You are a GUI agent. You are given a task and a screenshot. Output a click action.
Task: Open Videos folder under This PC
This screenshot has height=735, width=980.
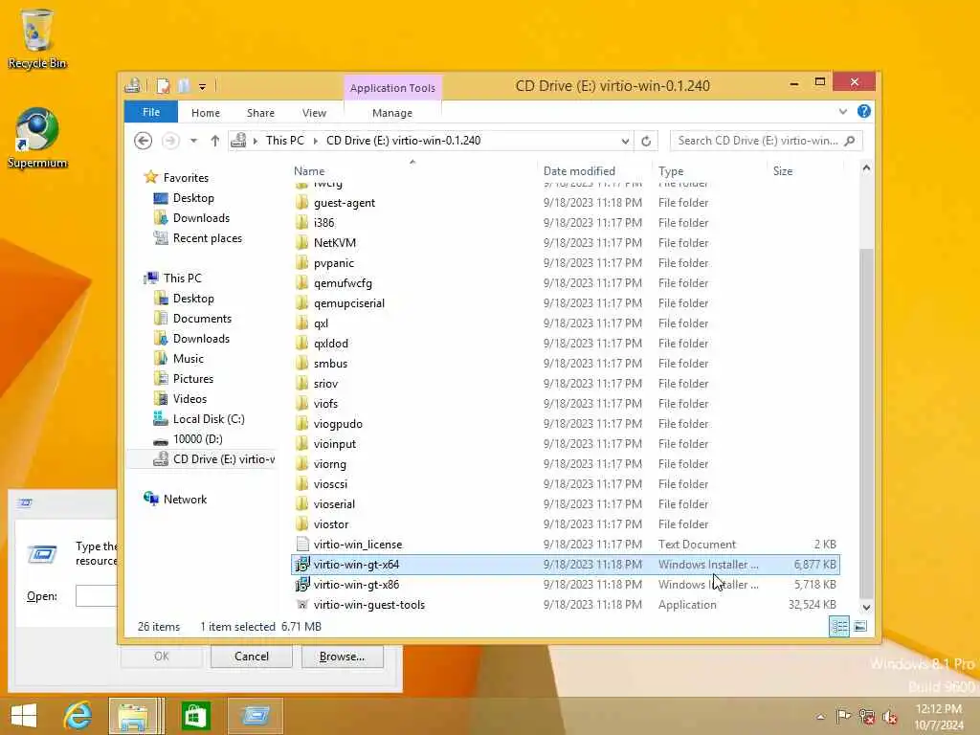[x=189, y=399]
